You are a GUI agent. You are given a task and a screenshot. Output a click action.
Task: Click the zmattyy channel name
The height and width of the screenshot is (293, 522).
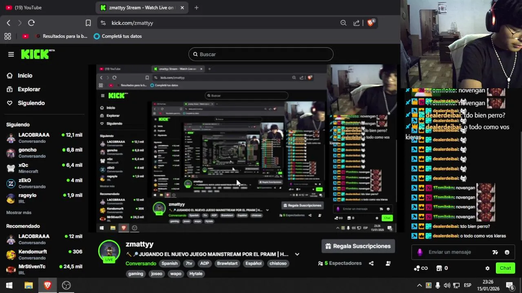pyautogui.click(x=139, y=244)
